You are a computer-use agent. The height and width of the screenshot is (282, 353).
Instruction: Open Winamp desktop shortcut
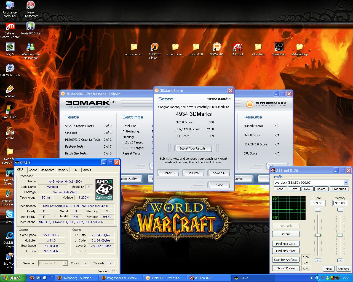pos(10,91)
